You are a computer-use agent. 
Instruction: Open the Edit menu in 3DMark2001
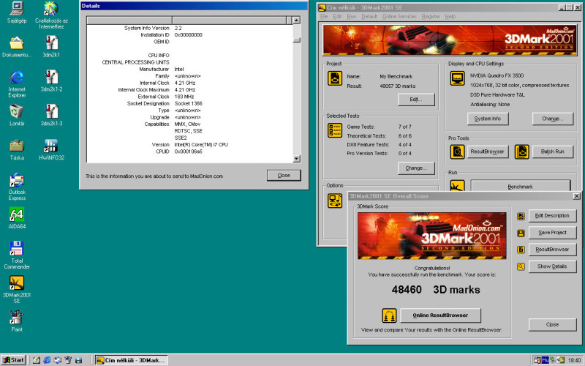pos(337,16)
